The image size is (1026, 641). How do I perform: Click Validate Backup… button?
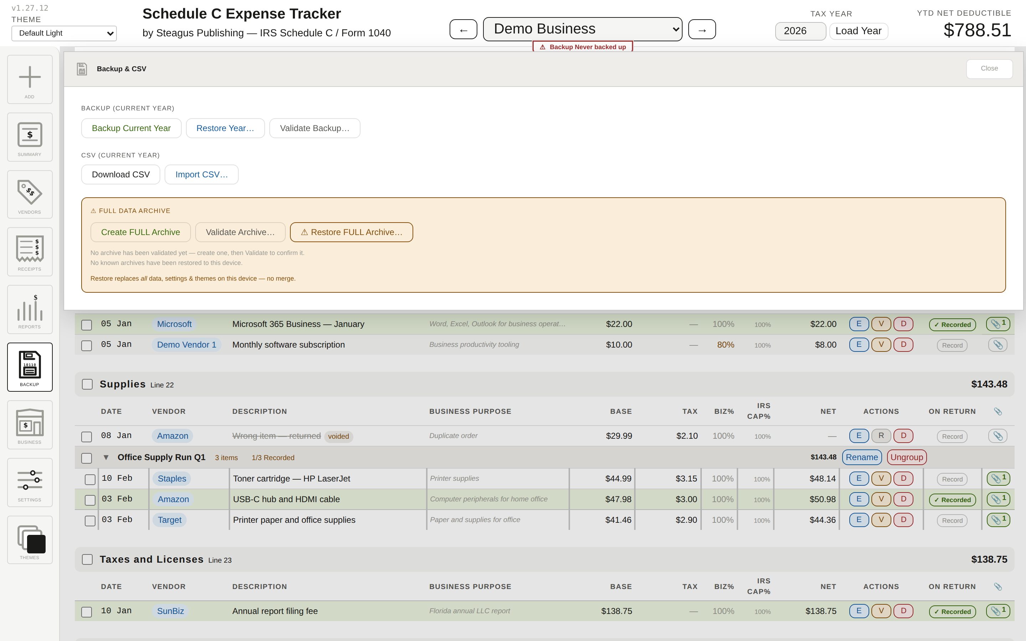[315, 128]
